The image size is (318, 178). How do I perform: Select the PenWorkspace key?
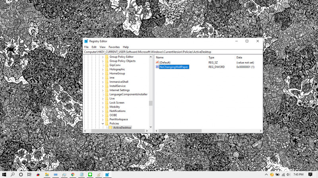coord(118,119)
